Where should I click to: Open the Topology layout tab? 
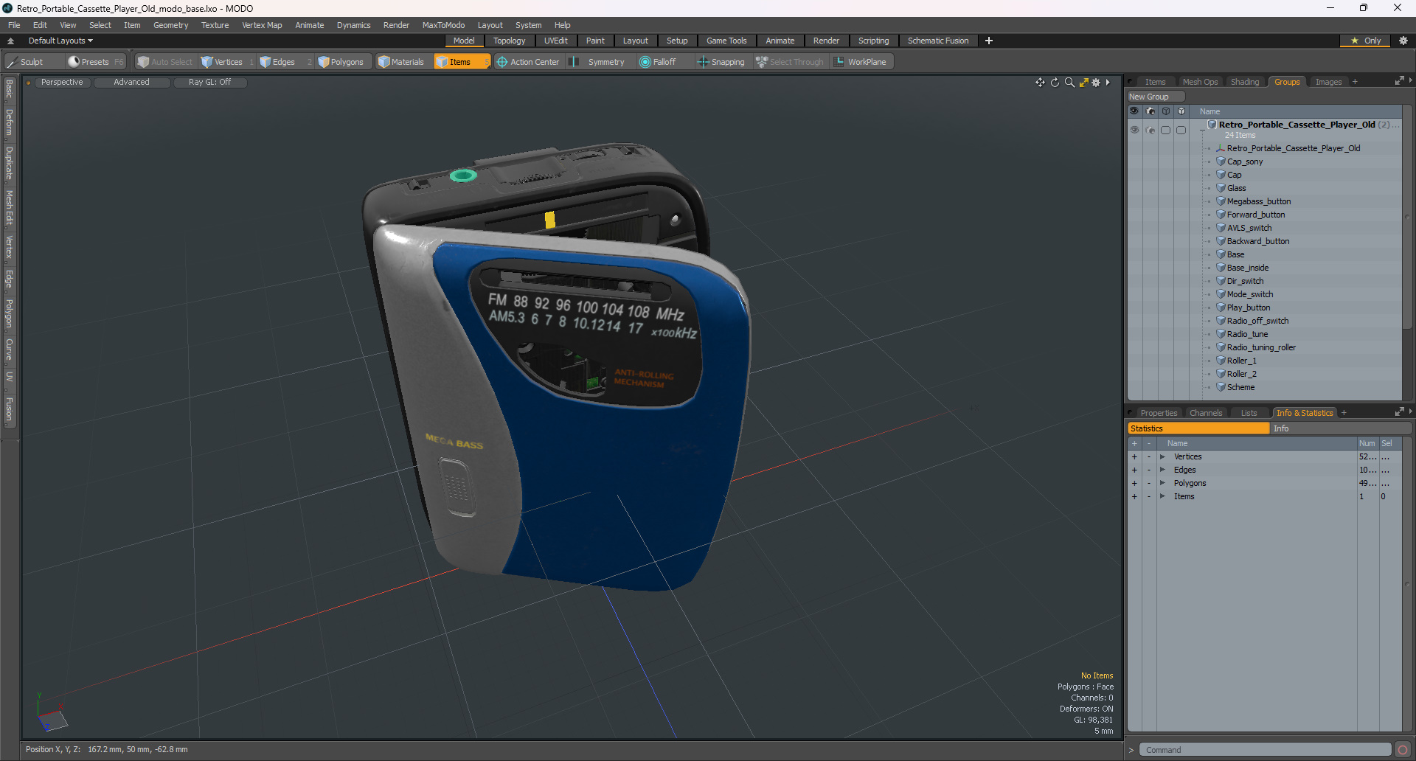pos(509,41)
